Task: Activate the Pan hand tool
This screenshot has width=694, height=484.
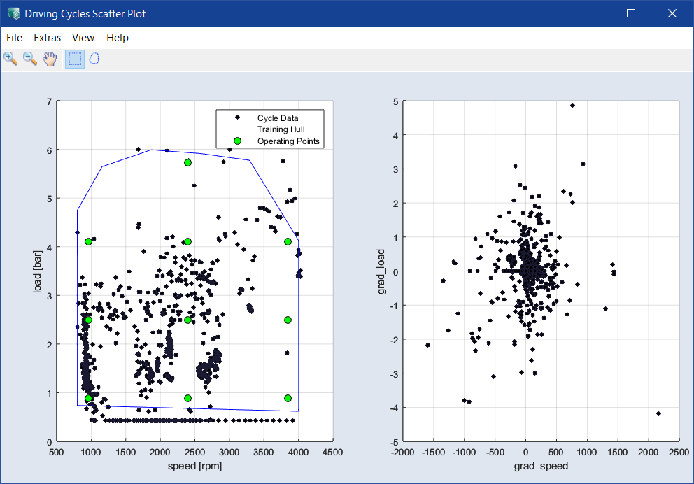Action: [x=50, y=59]
